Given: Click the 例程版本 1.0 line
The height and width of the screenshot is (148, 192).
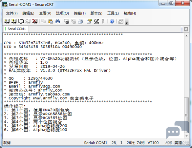Looking at the screenshot, I should tap(26, 63).
